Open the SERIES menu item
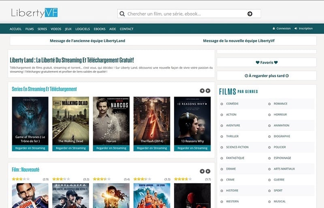This screenshot has height=208, width=324. tap(42, 29)
